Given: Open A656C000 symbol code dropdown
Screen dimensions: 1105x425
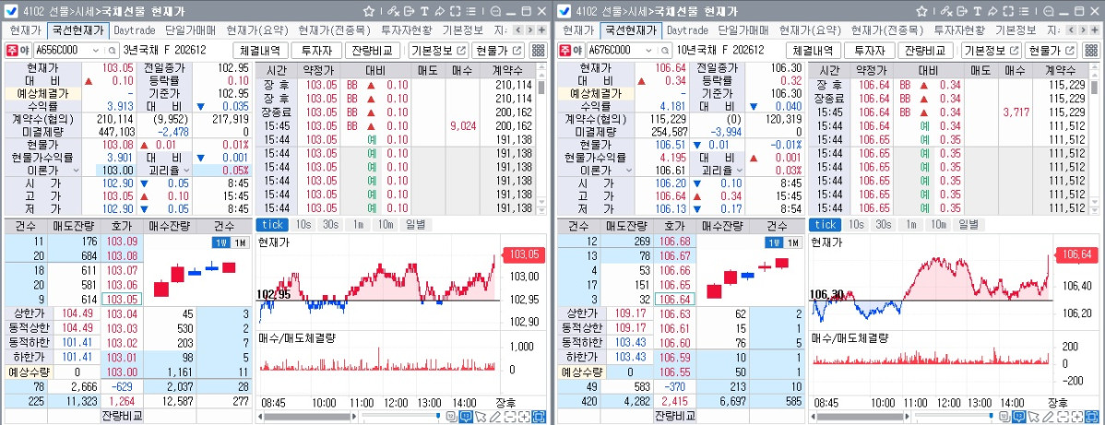Looking at the screenshot, I should [94, 51].
